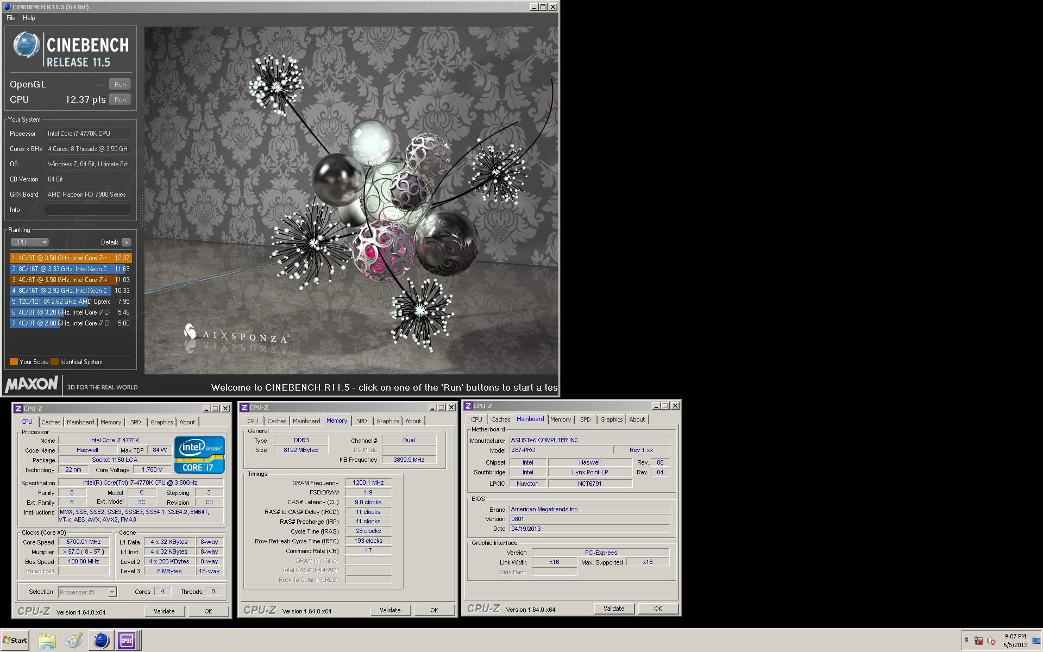Click the DRAM Frequency 1200.1 MHz value
Viewport: 1043px width, 652px height.
(368, 482)
